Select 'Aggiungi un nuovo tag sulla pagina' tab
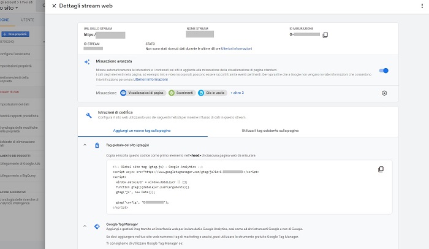This screenshot has height=249, width=429. coord(142,131)
